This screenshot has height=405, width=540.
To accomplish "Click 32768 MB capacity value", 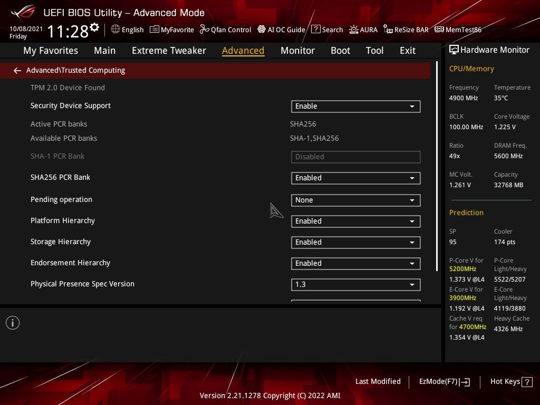I will click(509, 185).
